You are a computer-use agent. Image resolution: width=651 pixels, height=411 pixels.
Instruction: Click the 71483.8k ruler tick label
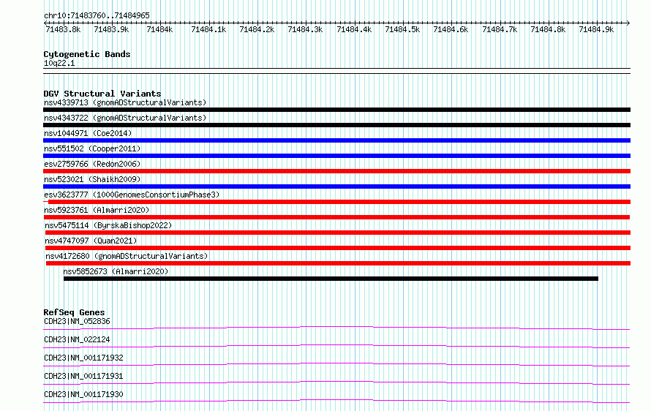point(63,29)
